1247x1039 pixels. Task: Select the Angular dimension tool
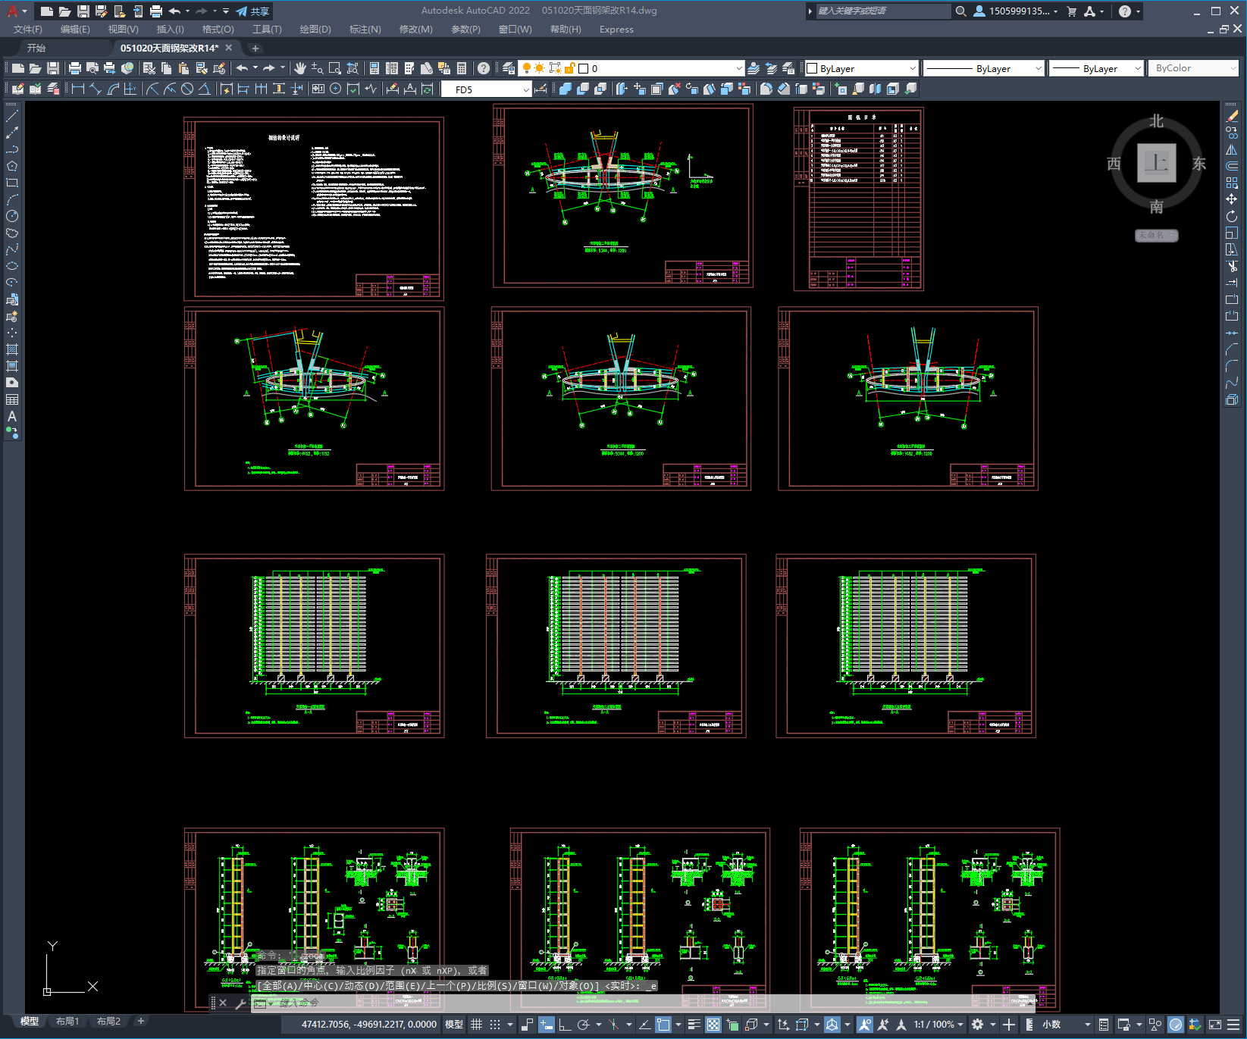point(204,89)
